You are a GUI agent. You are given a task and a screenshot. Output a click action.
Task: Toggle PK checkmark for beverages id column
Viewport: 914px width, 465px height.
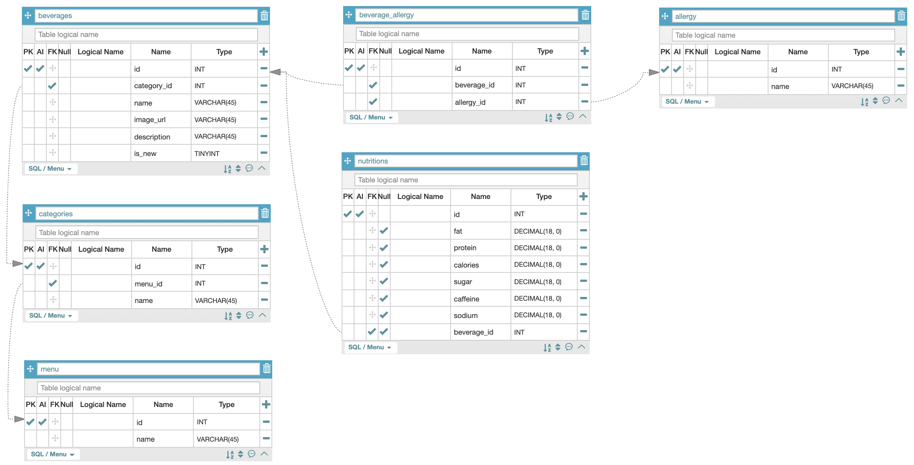click(28, 69)
